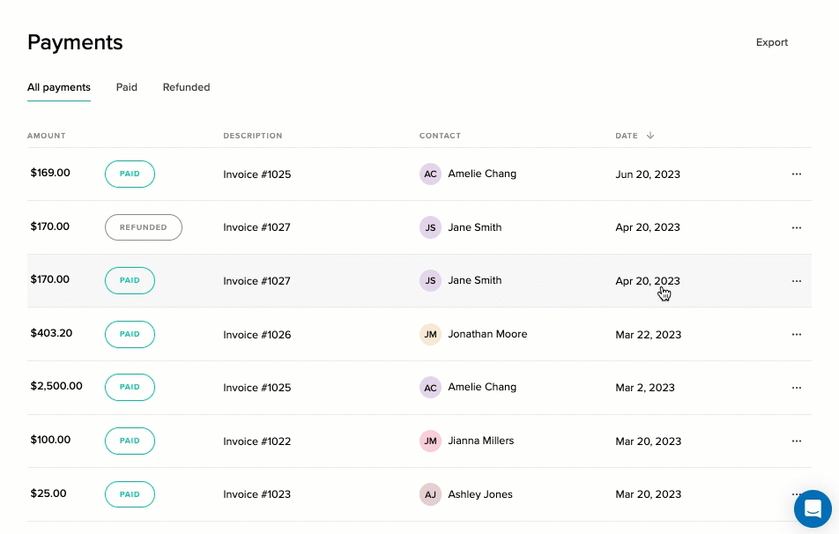Click the PAID badge on the $100.00 row
The image size is (839, 534).
tap(130, 441)
